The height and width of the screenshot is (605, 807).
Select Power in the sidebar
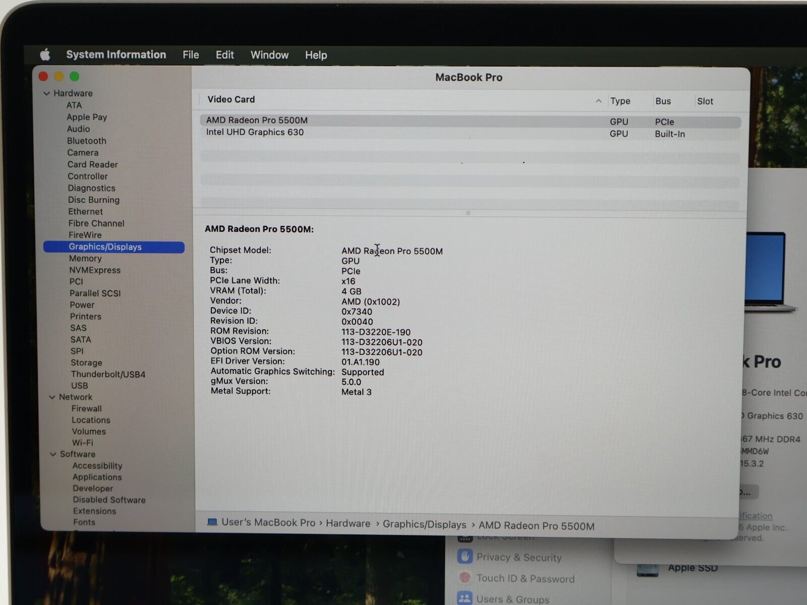[x=82, y=305]
